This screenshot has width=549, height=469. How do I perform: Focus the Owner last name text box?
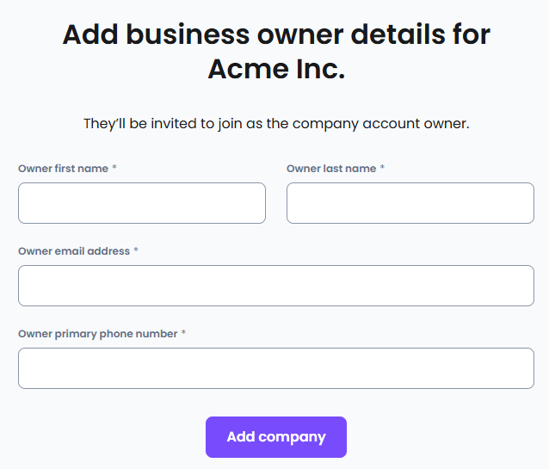pos(410,203)
